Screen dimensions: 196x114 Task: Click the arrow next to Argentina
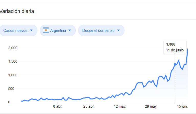(70, 30)
